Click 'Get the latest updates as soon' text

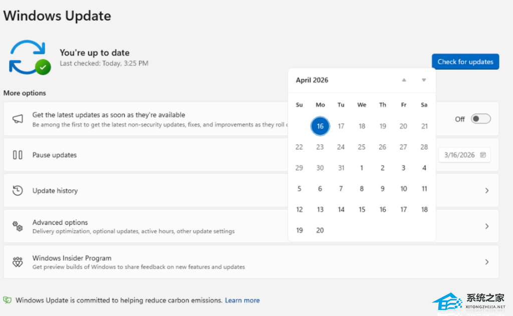[x=109, y=115]
